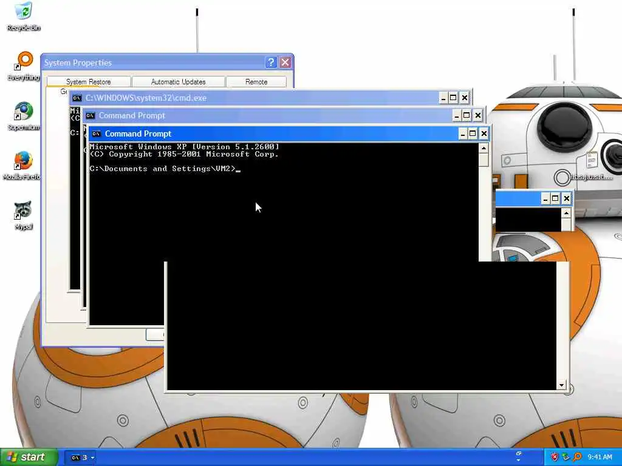622x466 pixels.
Task: Open the Everything magnifier tray icon
Action: (x=577, y=457)
